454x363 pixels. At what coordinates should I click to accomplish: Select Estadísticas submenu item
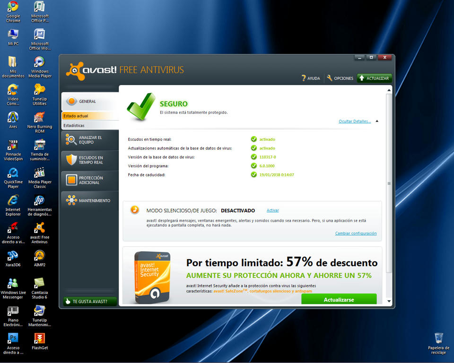[x=90, y=125]
